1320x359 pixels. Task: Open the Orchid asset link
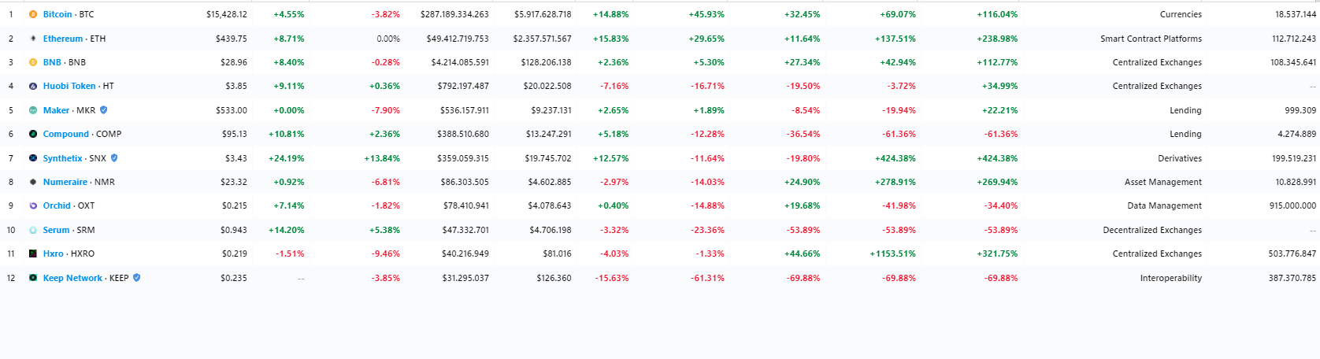click(57, 205)
